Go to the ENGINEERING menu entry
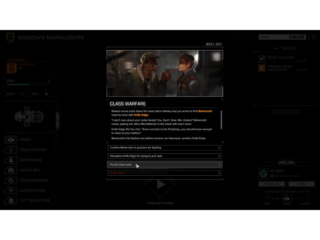 pos(34,180)
